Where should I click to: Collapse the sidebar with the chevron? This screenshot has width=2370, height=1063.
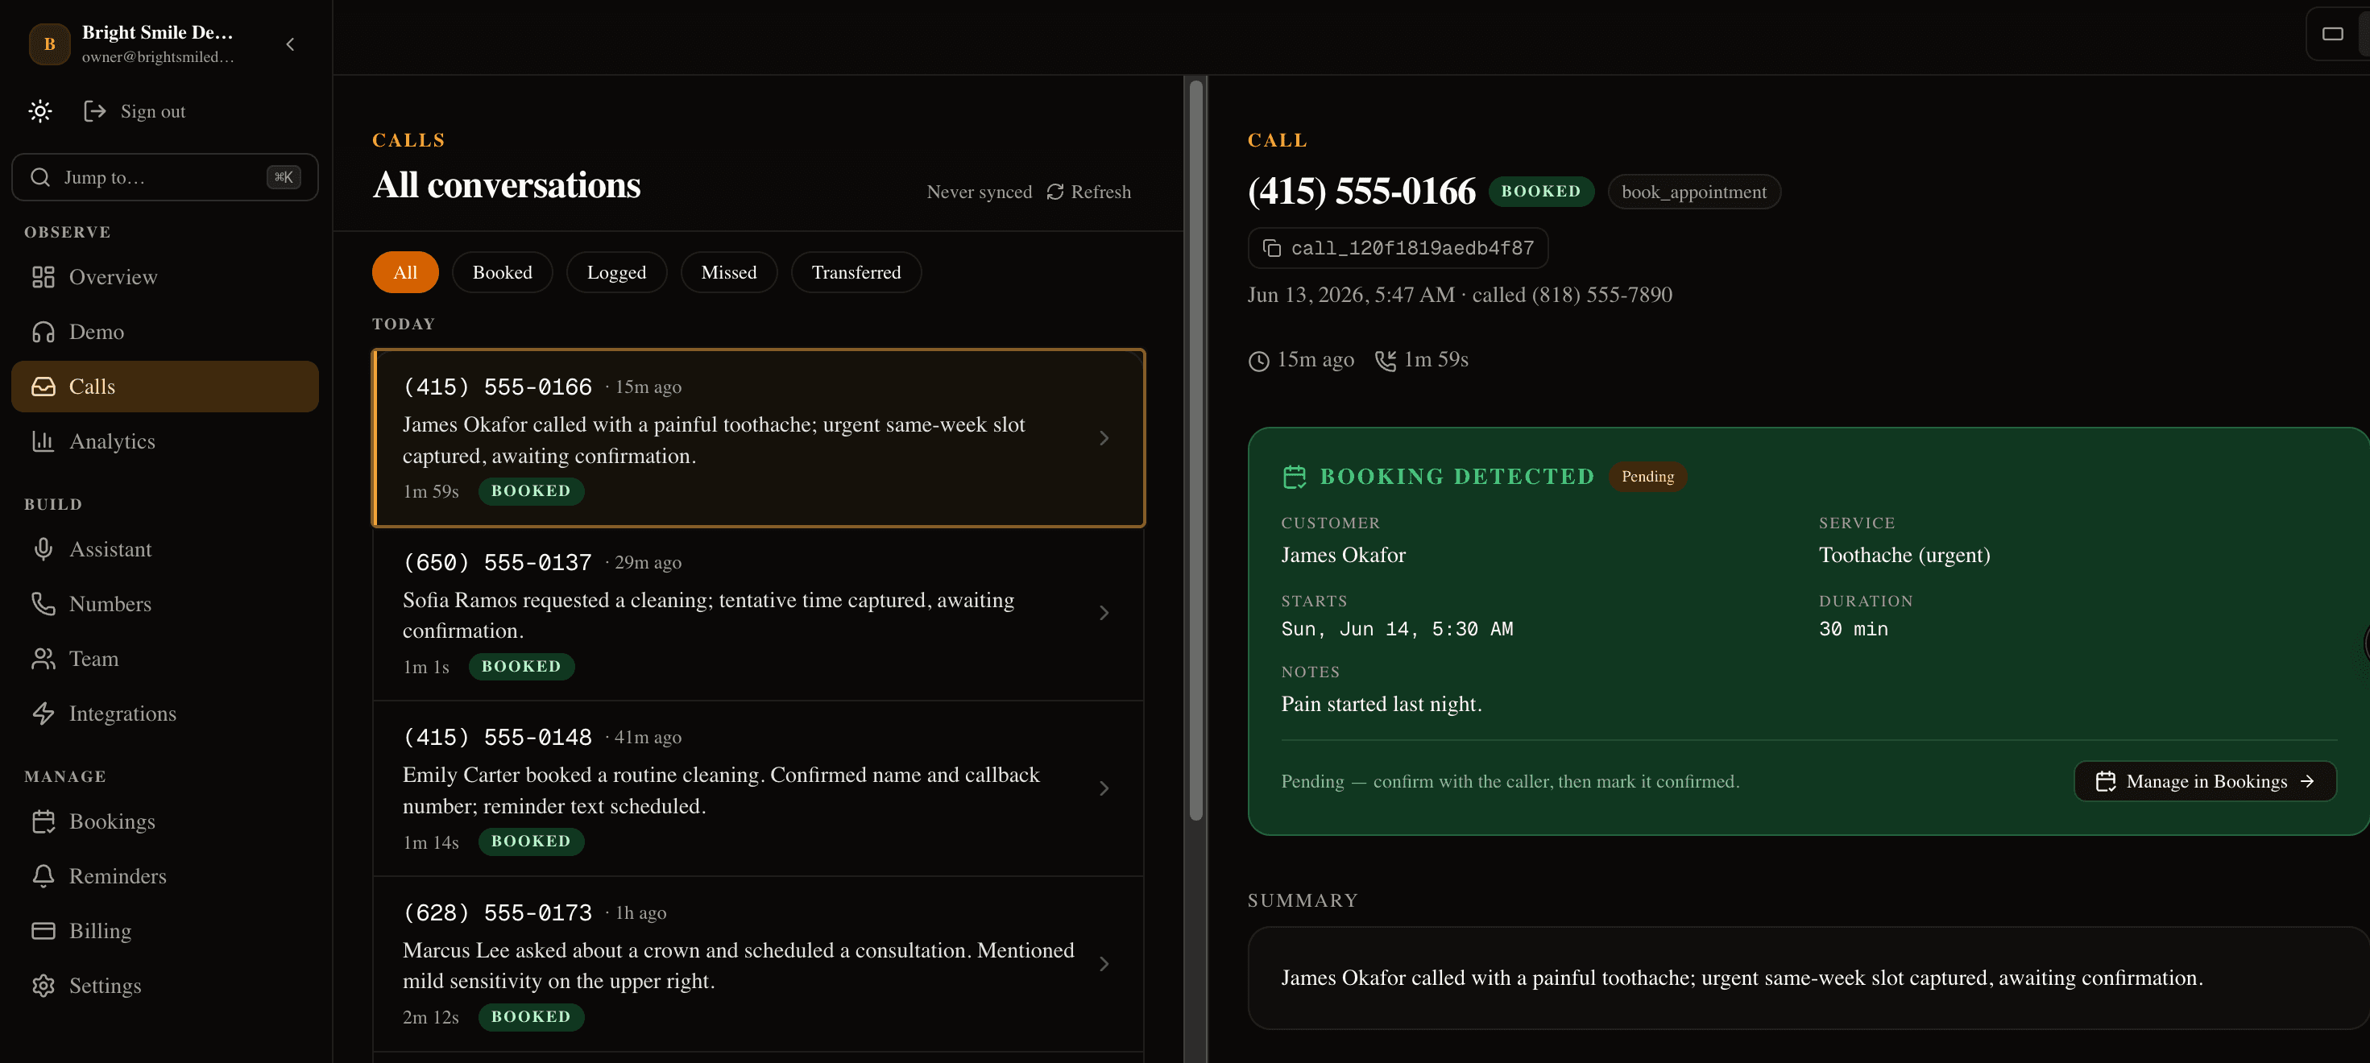pos(290,44)
